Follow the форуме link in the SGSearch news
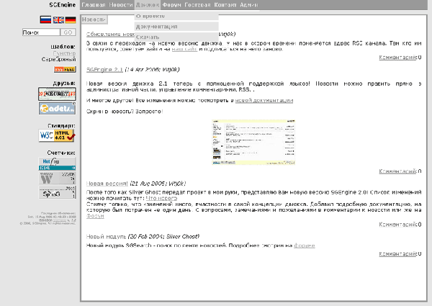The image size is (432, 306). [304, 246]
